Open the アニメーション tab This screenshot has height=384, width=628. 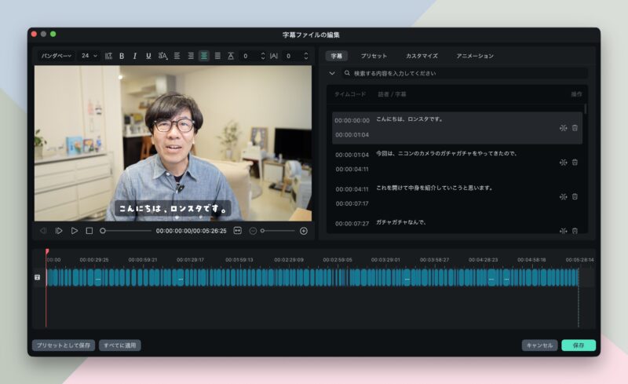pyautogui.click(x=475, y=56)
